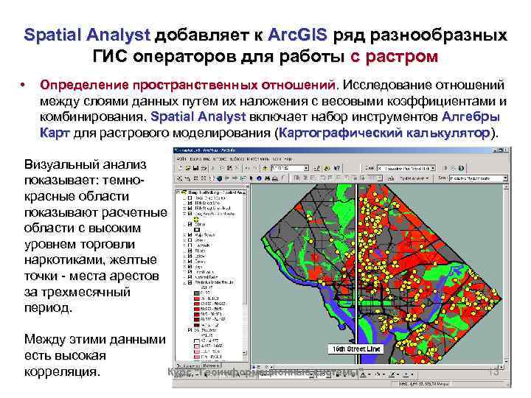Click the darkest maroon legend swatch
This screenshot has height=398, width=531.
(x=197, y=325)
